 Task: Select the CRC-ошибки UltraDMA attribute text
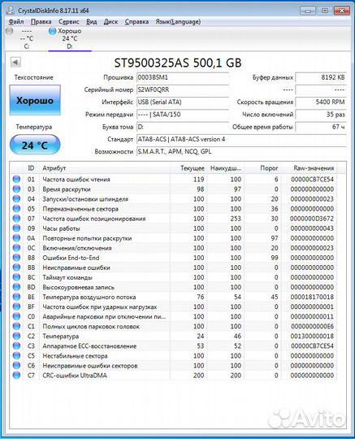[x=75, y=376]
